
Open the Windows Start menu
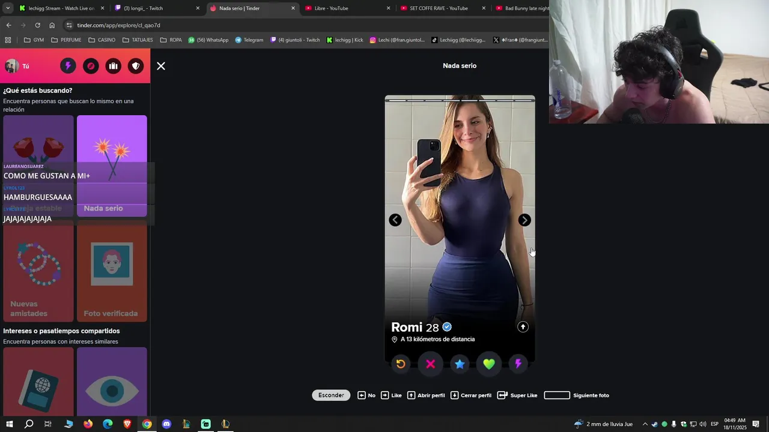point(10,424)
